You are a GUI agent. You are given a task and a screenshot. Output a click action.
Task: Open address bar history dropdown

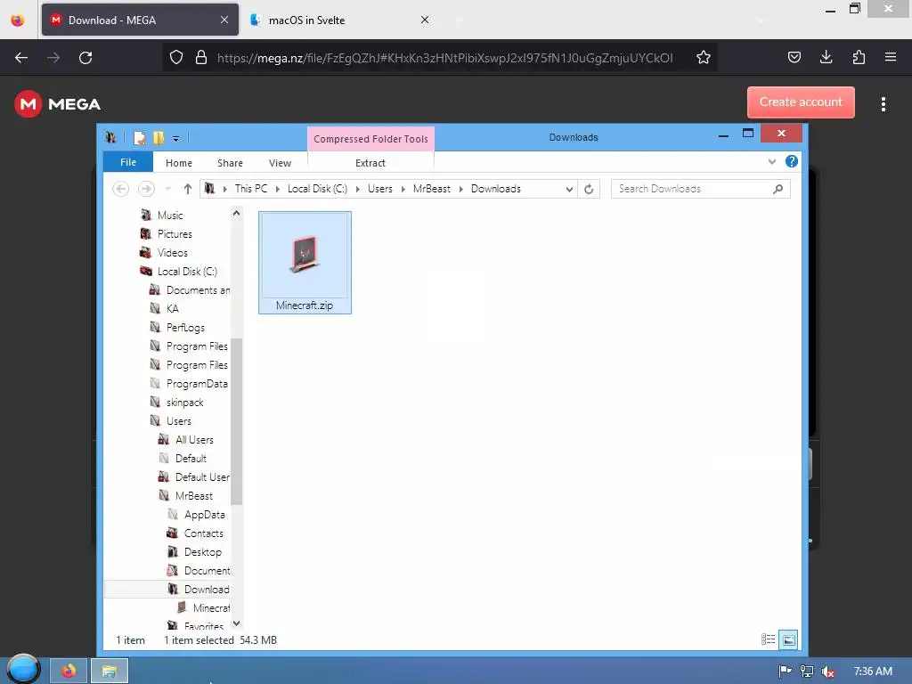[x=569, y=189]
